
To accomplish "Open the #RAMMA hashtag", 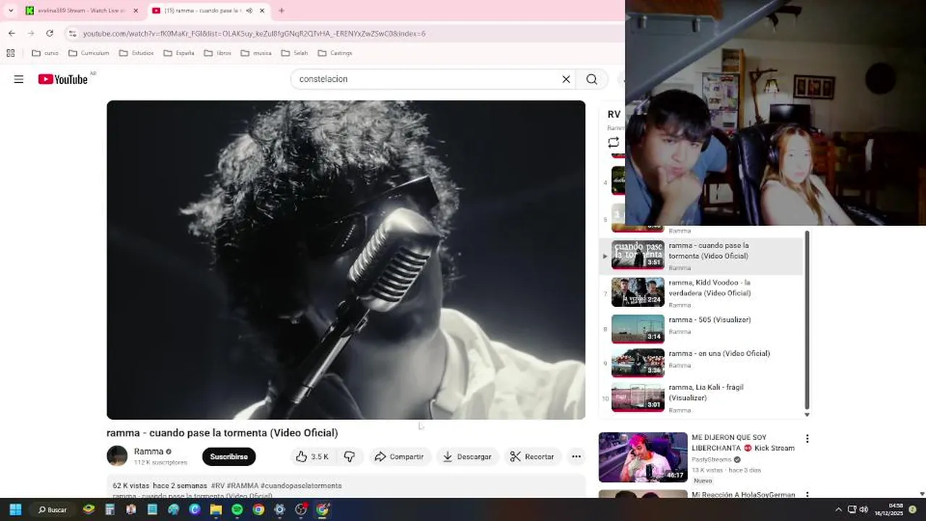I will coord(242,486).
